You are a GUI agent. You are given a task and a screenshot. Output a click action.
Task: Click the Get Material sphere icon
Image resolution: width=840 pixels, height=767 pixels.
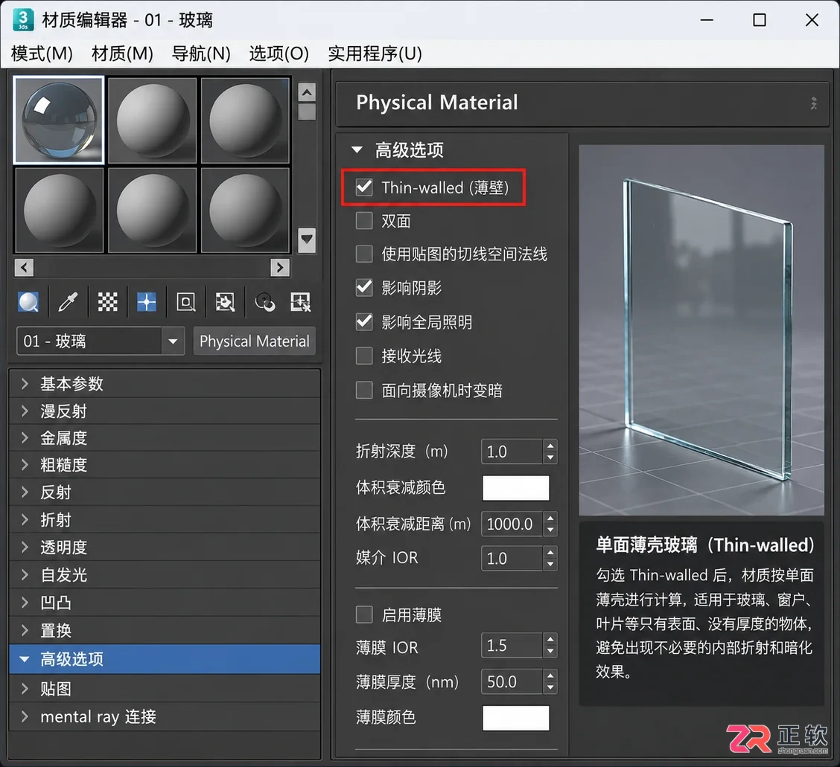28,302
